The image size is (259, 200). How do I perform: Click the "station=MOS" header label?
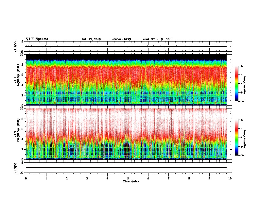tap(122, 39)
